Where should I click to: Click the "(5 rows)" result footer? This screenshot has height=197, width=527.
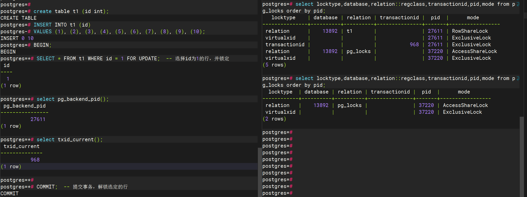(274, 65)
